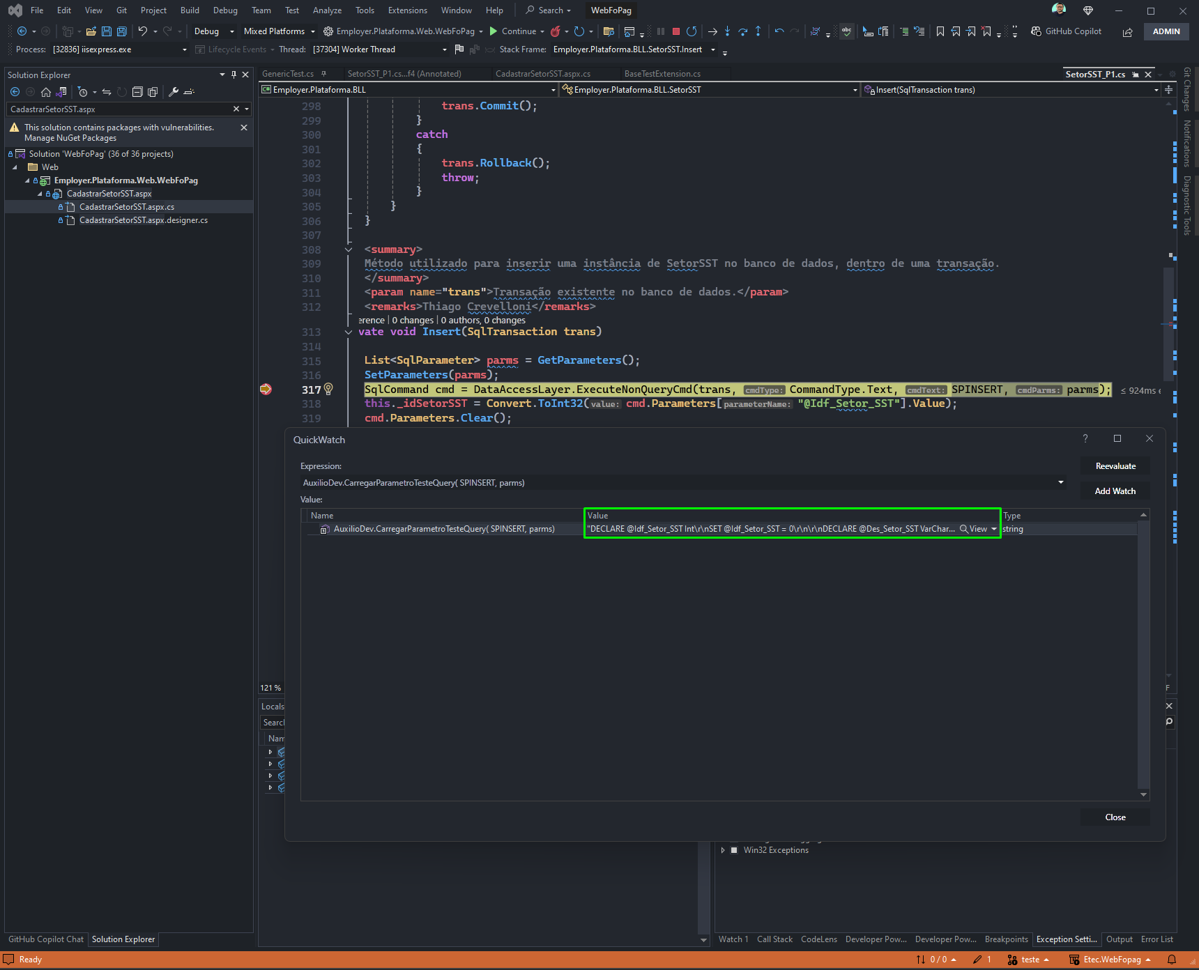Click the Step Out arrow icon
The image size is (1199, 970).
click(758, 31)
